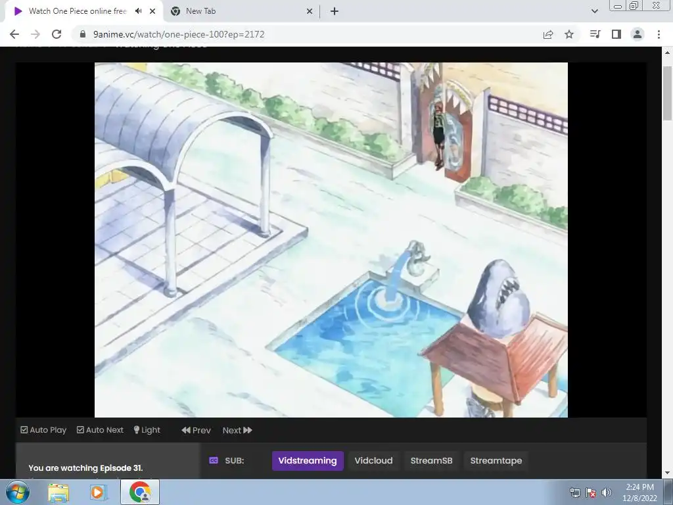This screenshot has width=673, height=505.
Task: Share this page icon
Action: [x=548, y=34]
